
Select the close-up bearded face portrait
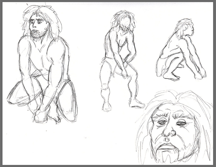click(174, 127)
